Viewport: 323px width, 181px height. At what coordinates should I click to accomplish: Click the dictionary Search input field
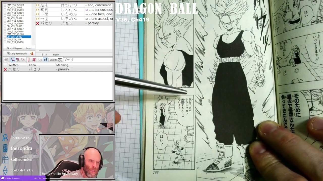pos(87,60)
